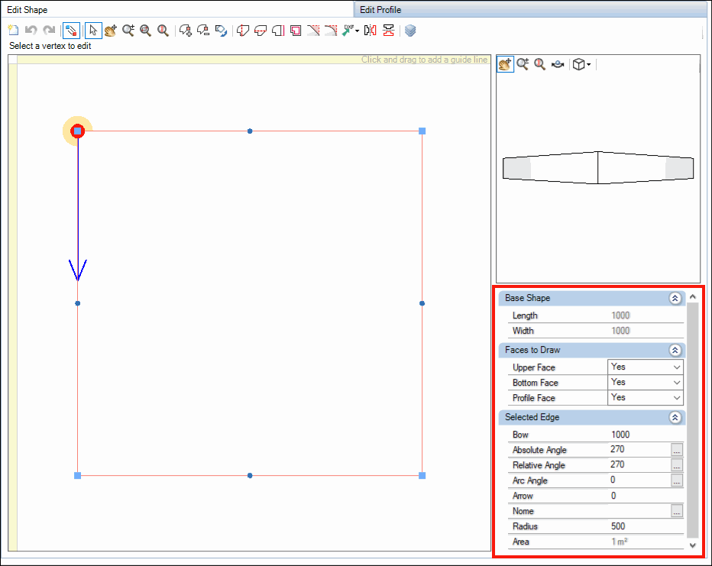712x566 pixels.
Task: Collapse the Base Shape section
Action: (675, 298)
